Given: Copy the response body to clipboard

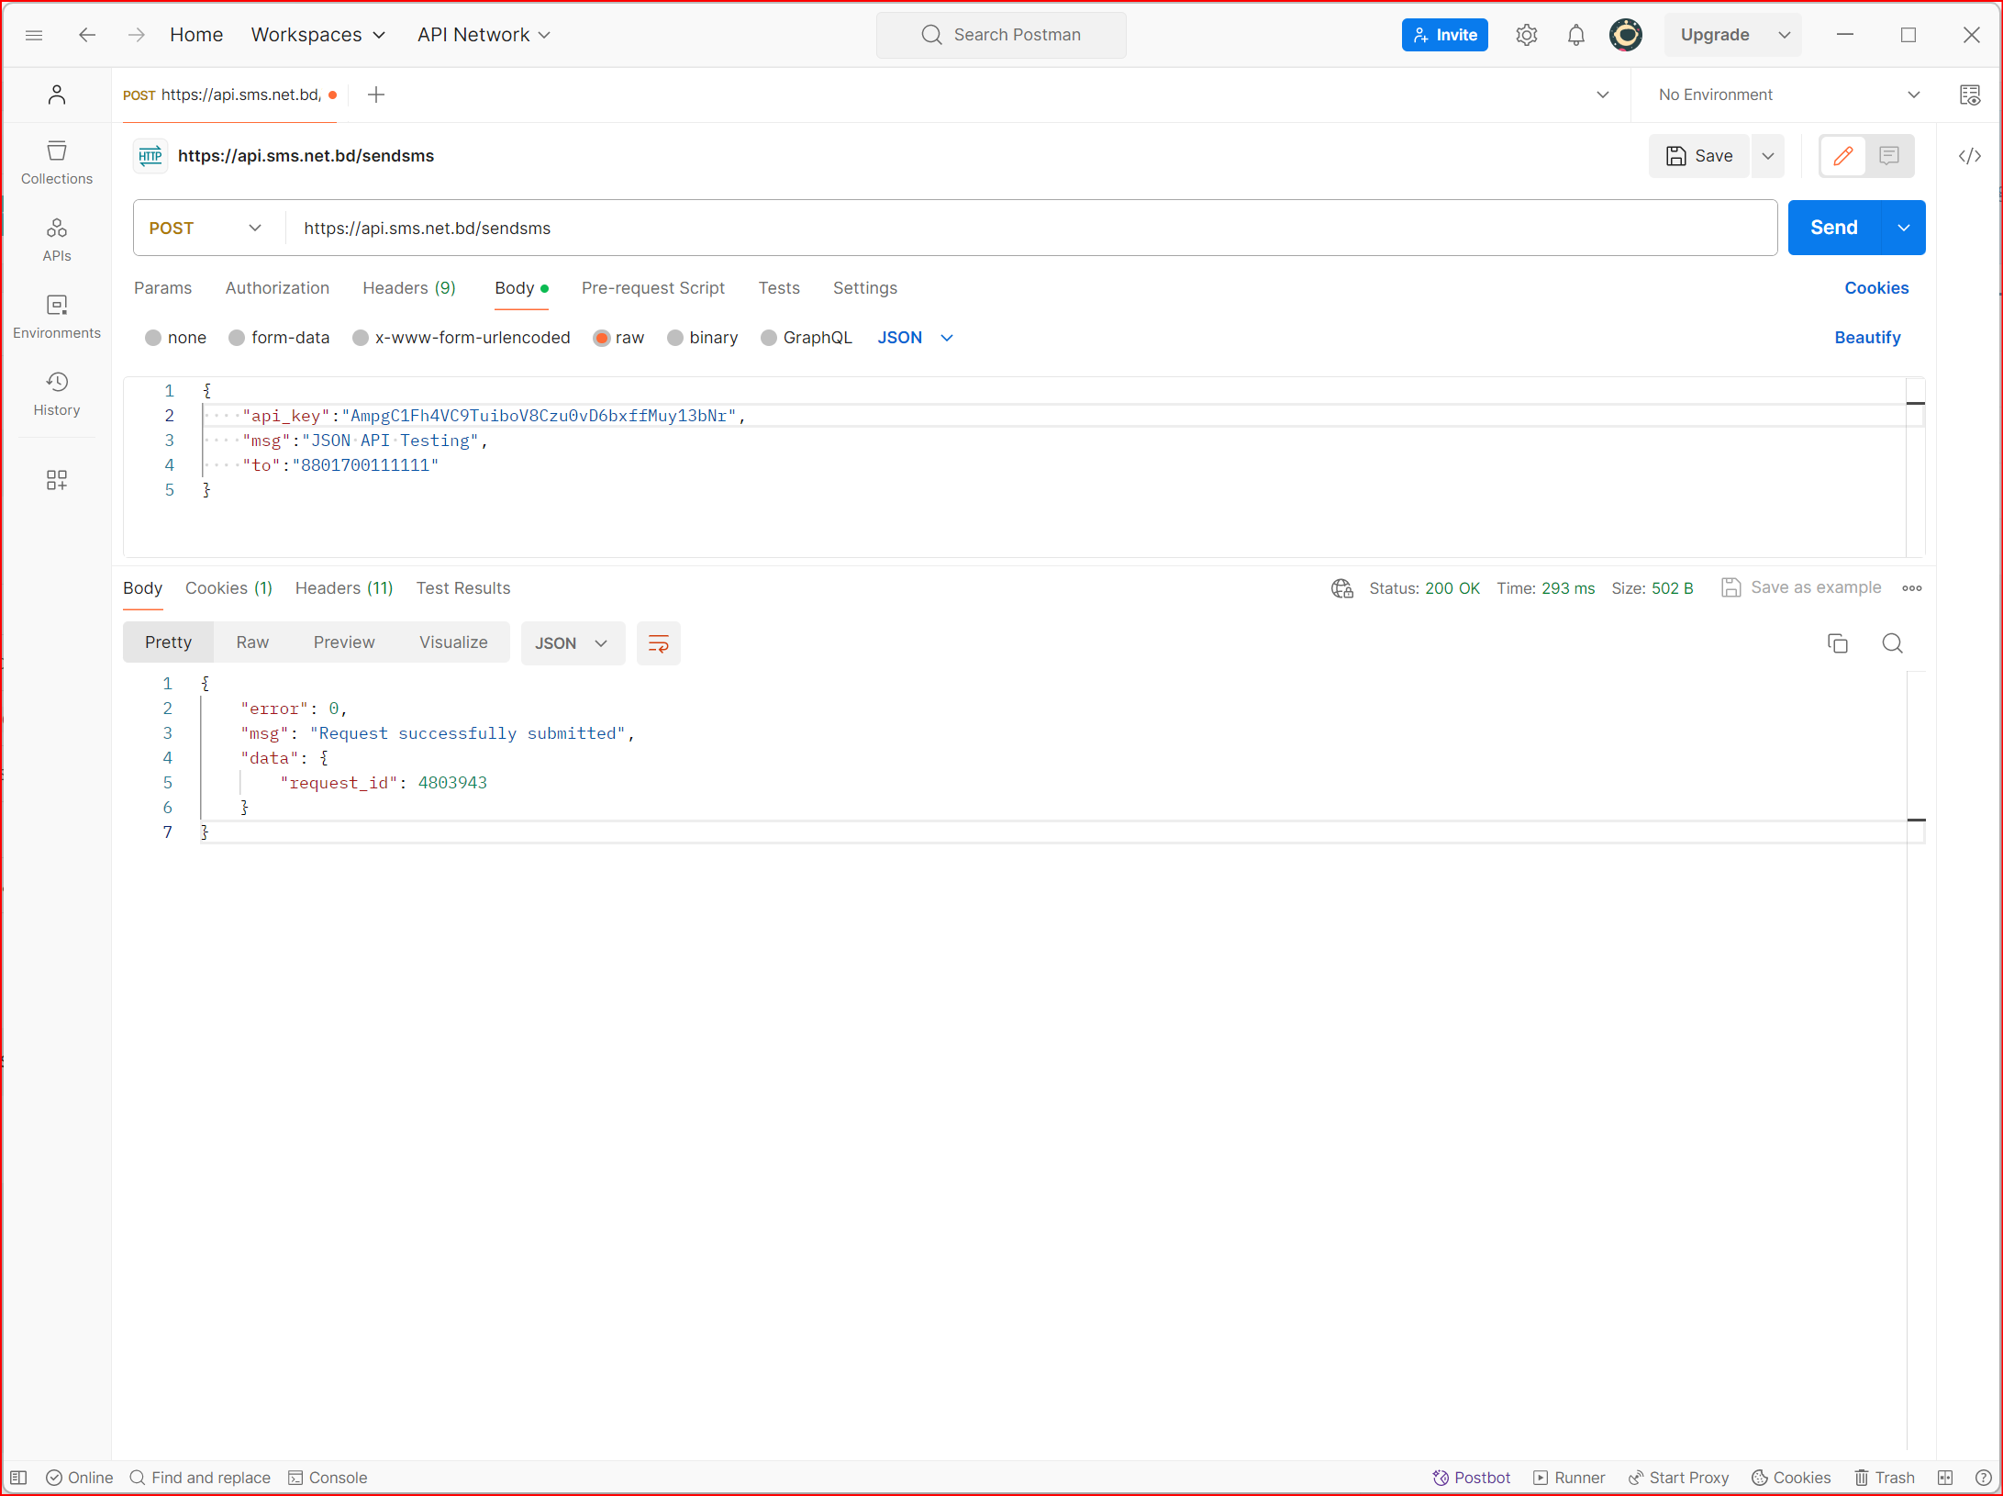Looking at the screenshot, I should point(1837,643).
